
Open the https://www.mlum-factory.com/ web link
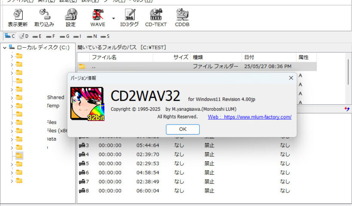250,117
